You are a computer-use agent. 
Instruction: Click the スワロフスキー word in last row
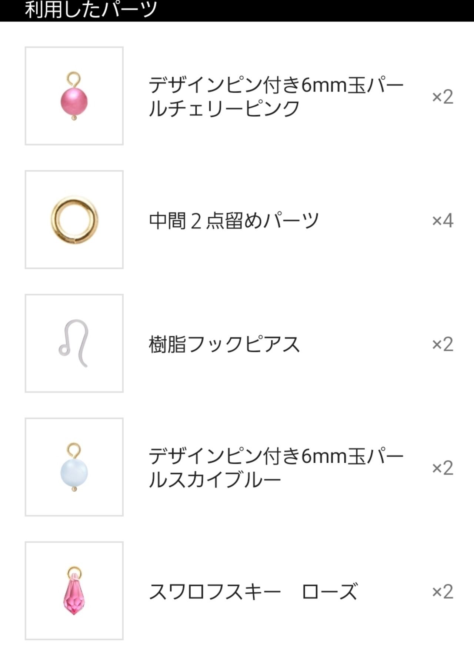click(x=215, y=592)
